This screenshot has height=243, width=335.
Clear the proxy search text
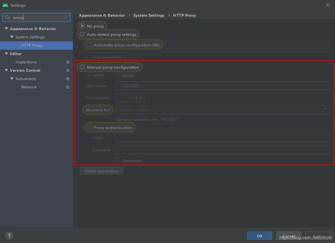coord(65,18)
